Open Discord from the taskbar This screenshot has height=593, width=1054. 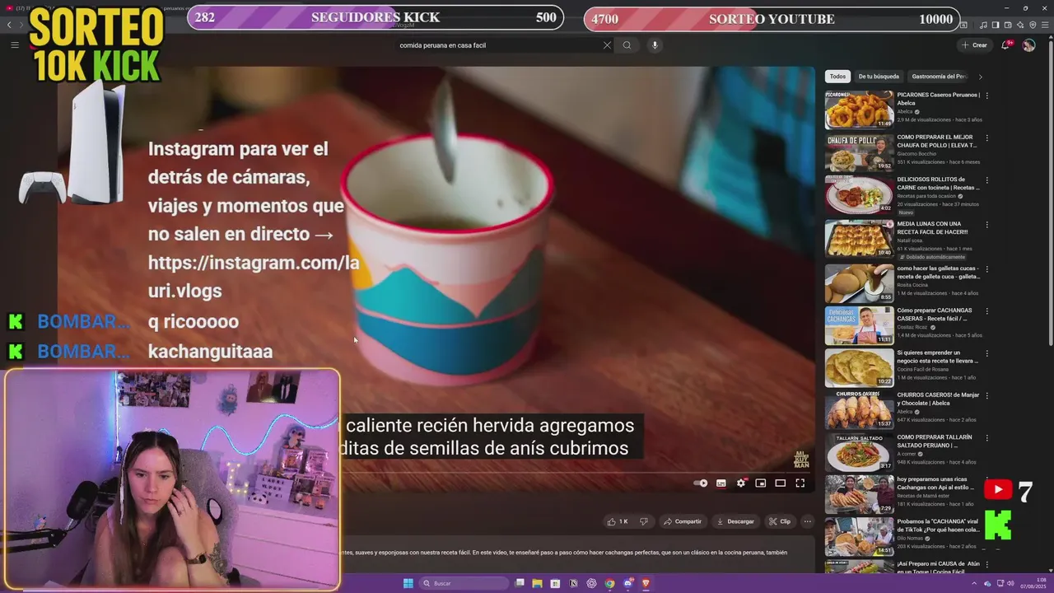tap(627, 583)
